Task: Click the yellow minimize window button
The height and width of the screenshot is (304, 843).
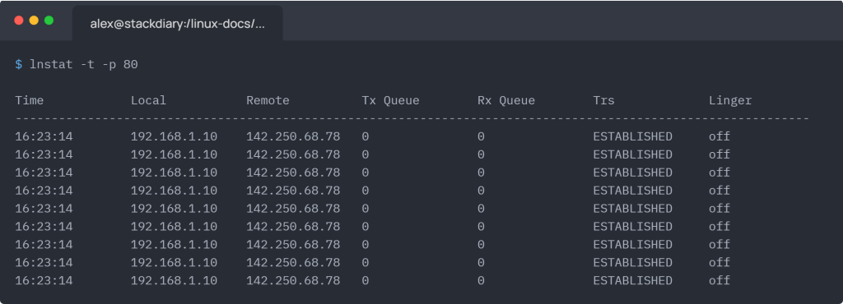Action: pyautogui.click(x=34, y=21)
